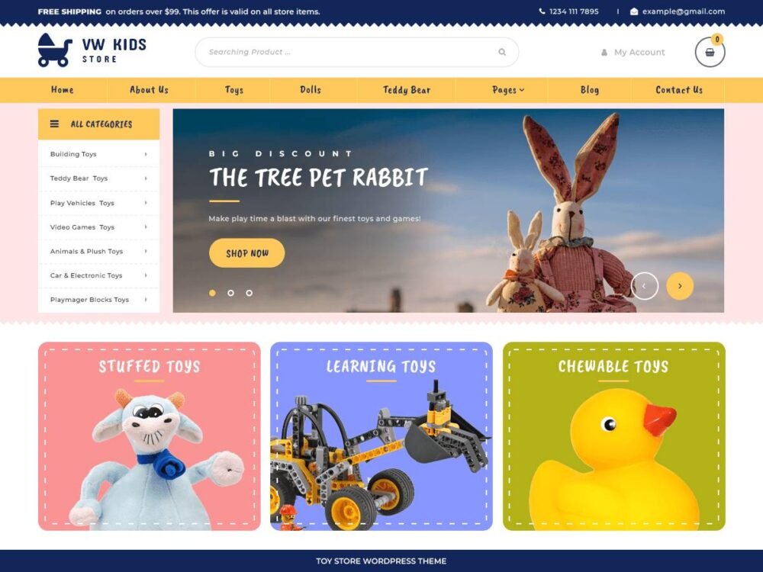Go to previous slide arrow button
Viewport: 763px width, 572px height.
click(x=644, y=286)
